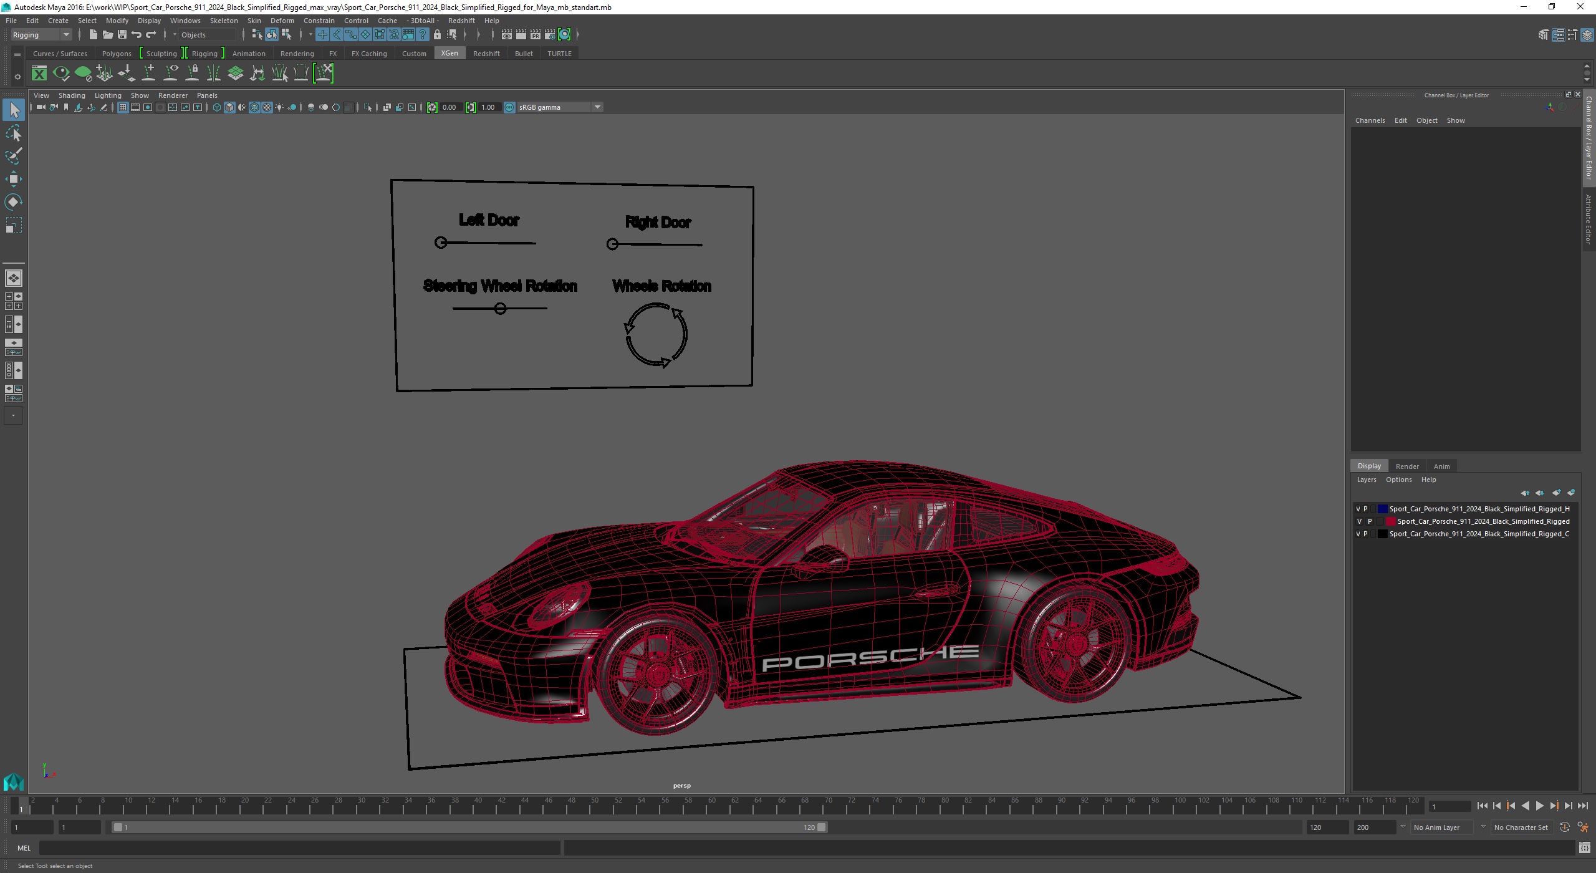Click the XGen preview eye icon
This screenshot has width=1596, height=873.
click(60, 74)
